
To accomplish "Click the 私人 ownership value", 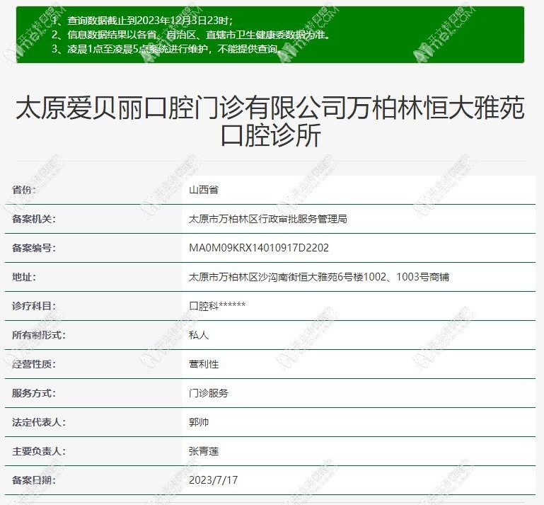I will 199,335.
